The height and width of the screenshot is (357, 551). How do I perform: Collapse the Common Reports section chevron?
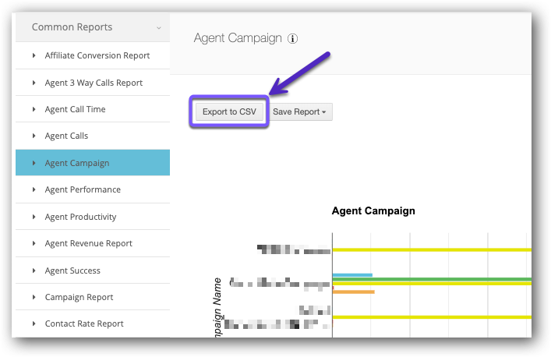click(x=159, y=28)
